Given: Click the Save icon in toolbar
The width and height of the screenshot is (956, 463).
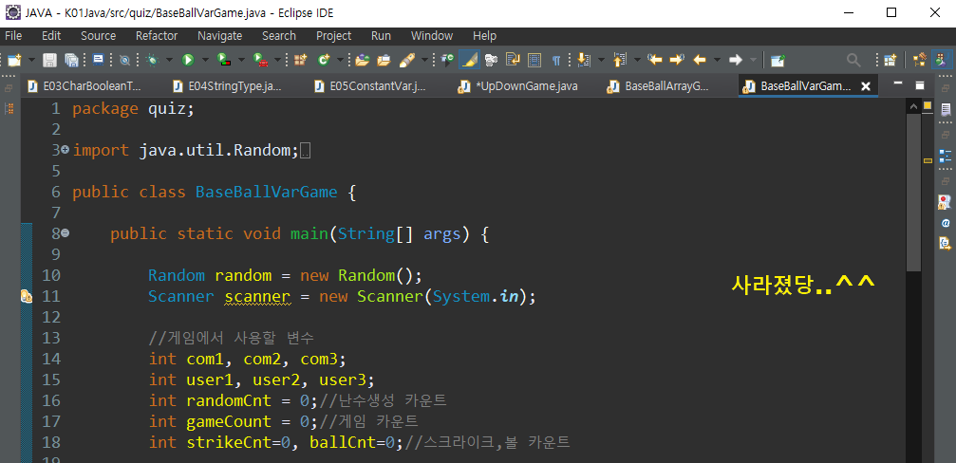Looking at the screenshot, I should [49, 60].
